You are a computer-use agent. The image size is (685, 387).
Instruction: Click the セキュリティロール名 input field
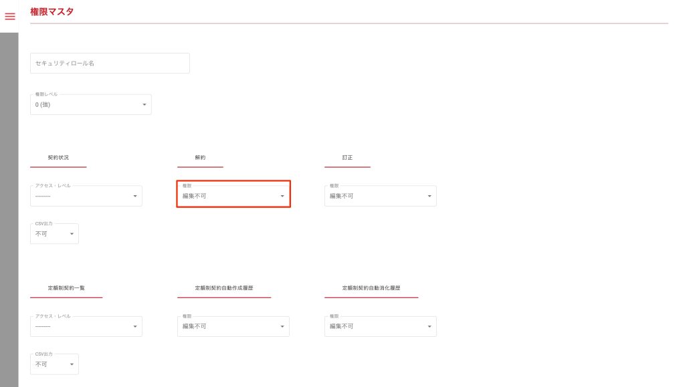pyautogui.click(x=110, y=63)
